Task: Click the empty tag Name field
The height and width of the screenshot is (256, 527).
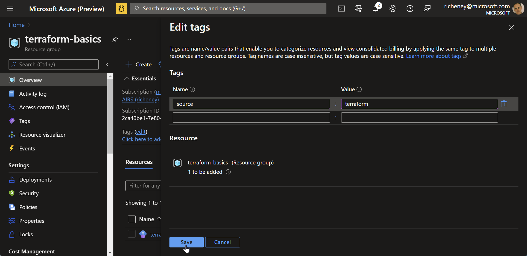Action: point(251,117)
